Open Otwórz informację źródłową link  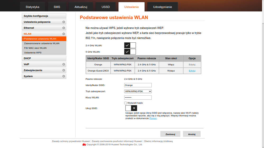click(x=158, y=141)
